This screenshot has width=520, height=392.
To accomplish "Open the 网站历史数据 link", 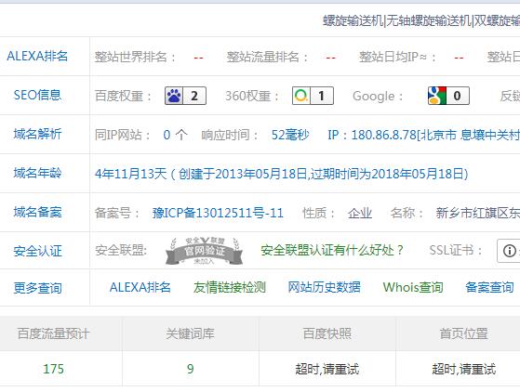I will click(x=324, y=287).
